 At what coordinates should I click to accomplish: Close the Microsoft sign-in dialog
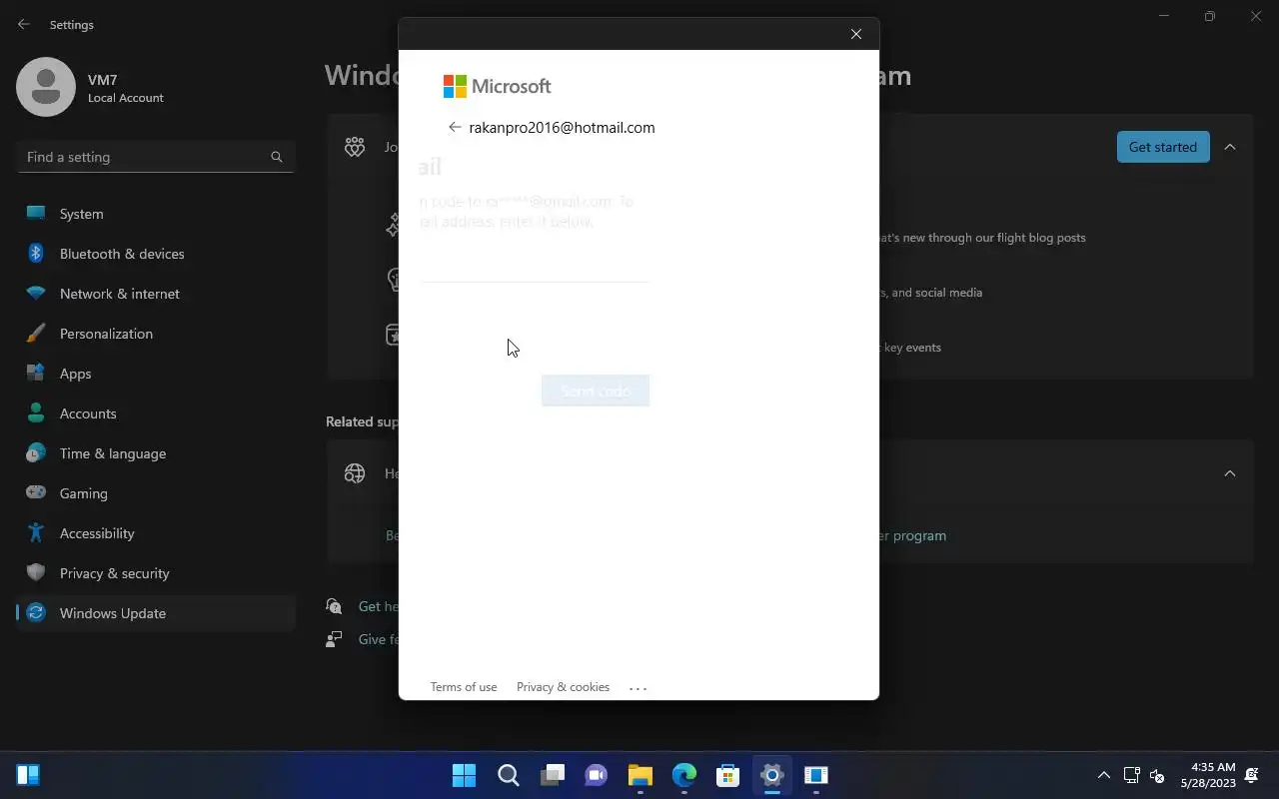coord(856,34)
